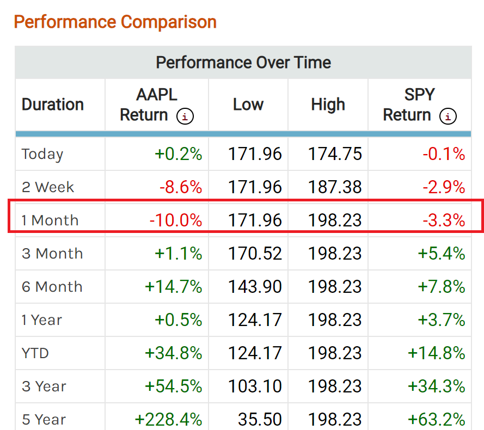The image size is (484, 430).
Task: Click the -8.6% AAPL two-week return
Action: pos(181,187)
